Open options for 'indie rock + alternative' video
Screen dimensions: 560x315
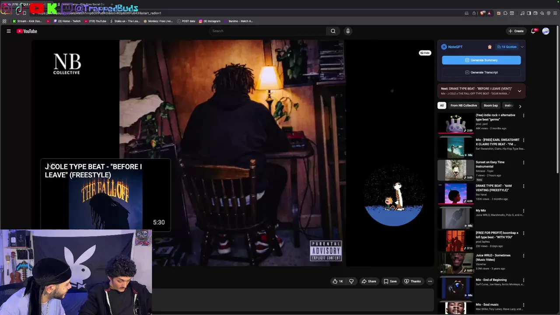[523, 115]
